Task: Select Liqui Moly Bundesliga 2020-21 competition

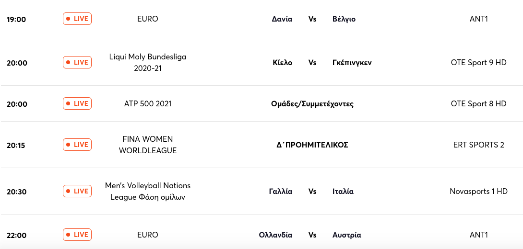Action: 148,63
